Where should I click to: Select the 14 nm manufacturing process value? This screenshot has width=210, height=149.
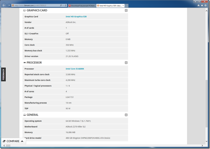coord(68,103)
